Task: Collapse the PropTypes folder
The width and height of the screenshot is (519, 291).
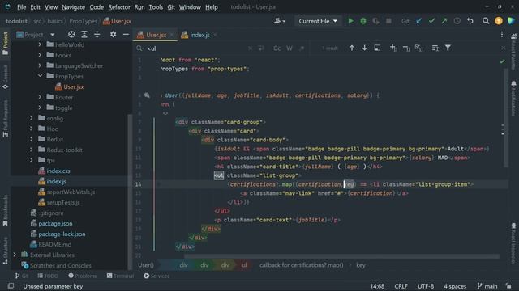Action: 40,76
